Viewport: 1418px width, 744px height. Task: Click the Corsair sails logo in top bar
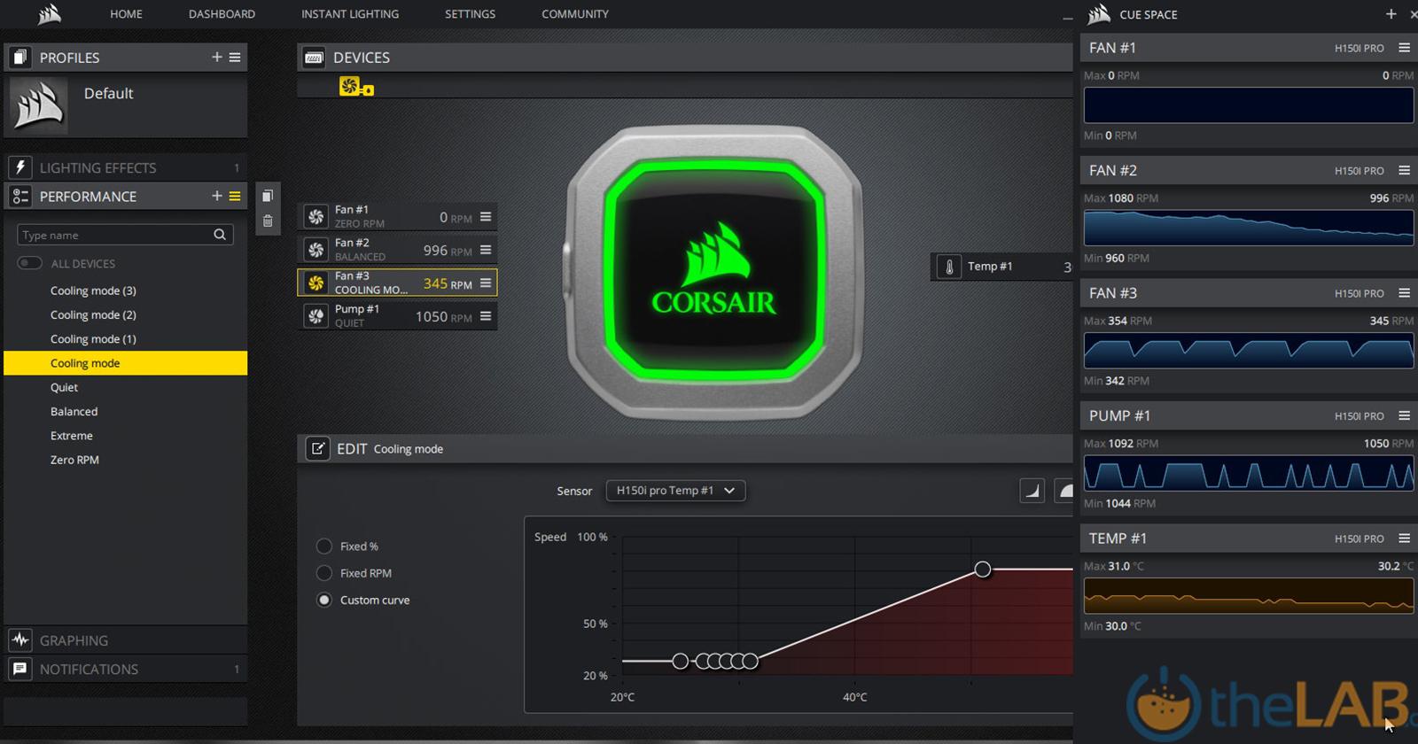(x=50, y=13)
